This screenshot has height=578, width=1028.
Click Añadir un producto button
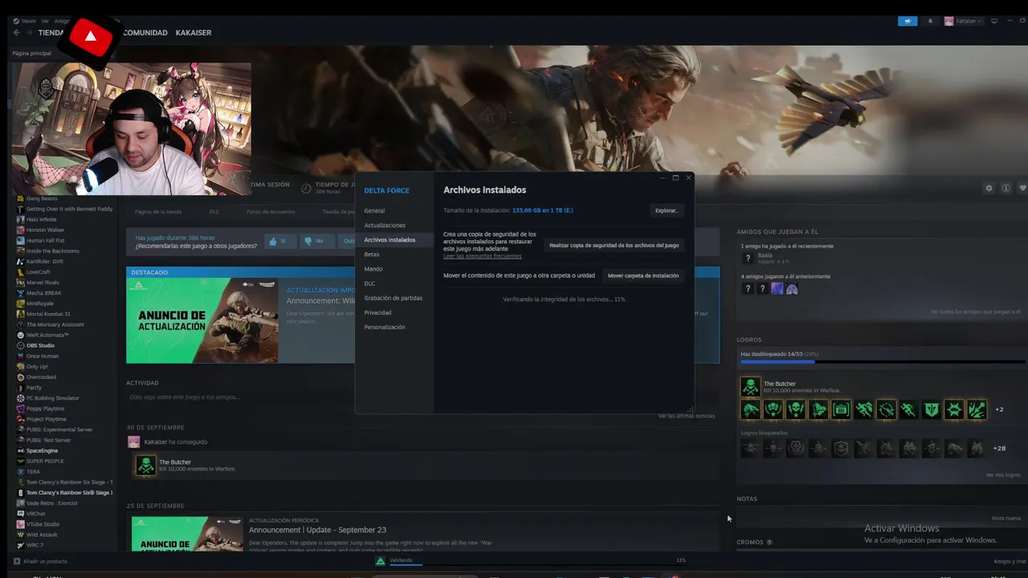[x=40, y=561]
